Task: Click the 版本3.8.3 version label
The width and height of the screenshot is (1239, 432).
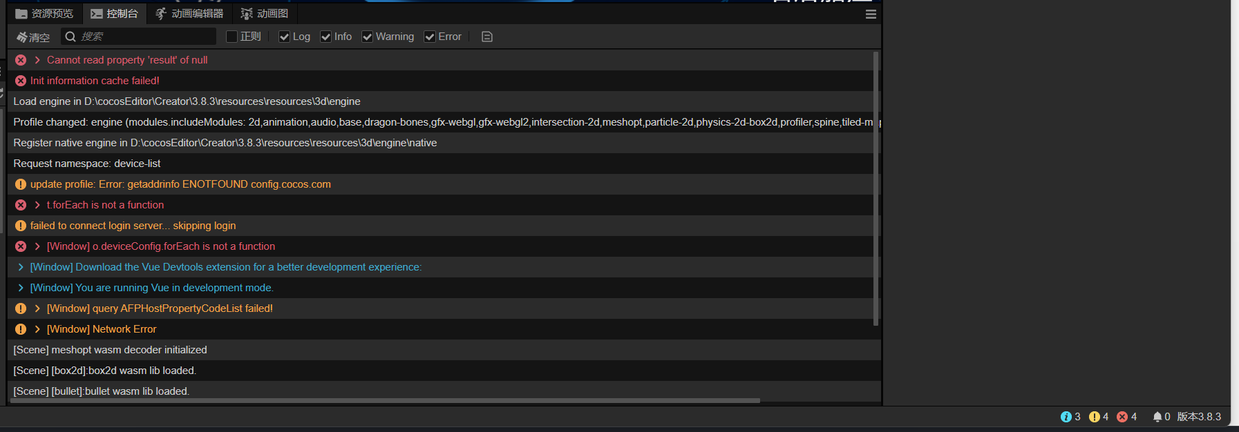Action: coord(1199,417)
